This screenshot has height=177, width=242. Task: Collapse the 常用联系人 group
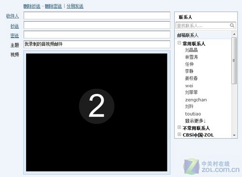click(x=179, y=43)
